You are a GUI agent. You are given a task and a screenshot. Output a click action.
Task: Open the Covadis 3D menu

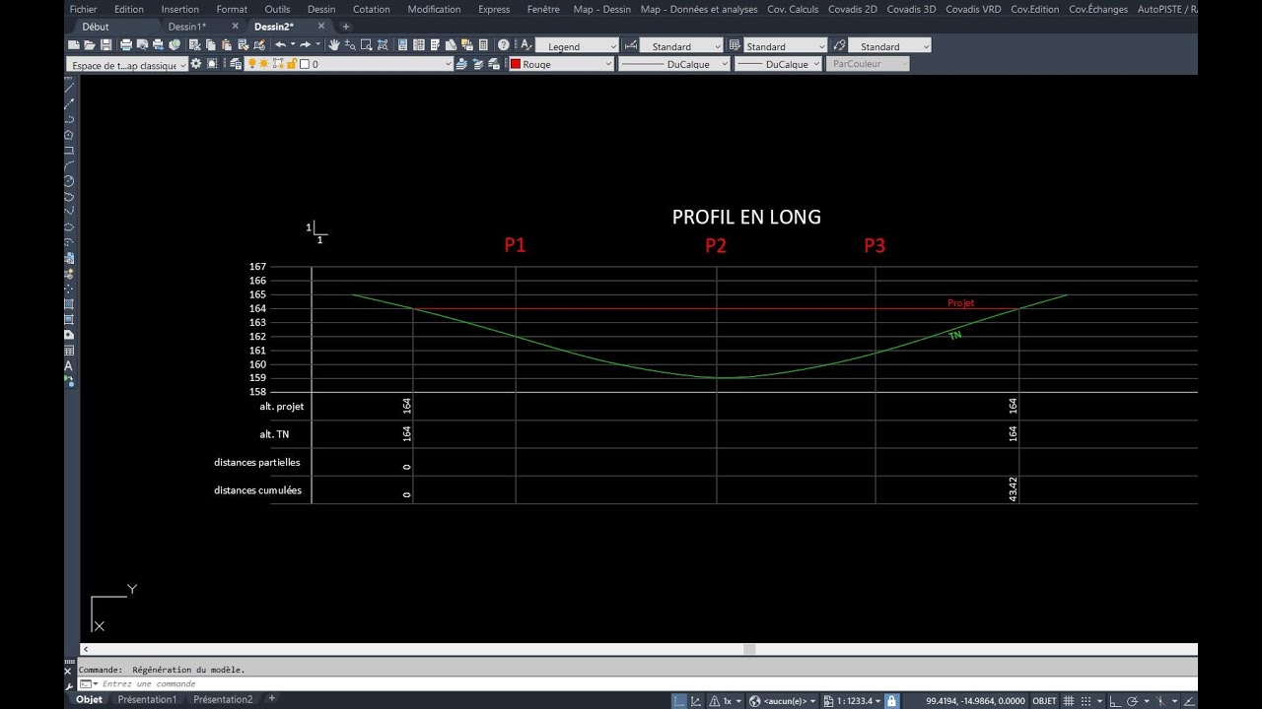pyautogui.click(x=911, y=9)
